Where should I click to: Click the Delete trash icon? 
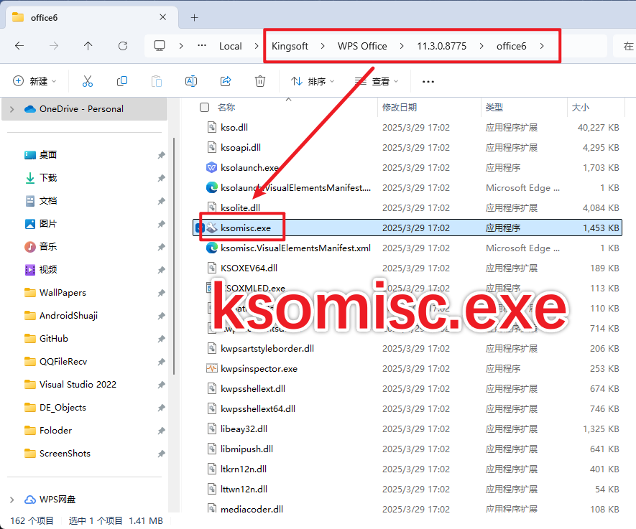(259, 81)
